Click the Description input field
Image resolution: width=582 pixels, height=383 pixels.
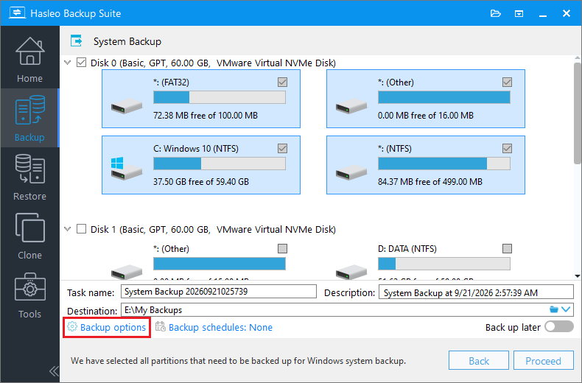(476, 292)
